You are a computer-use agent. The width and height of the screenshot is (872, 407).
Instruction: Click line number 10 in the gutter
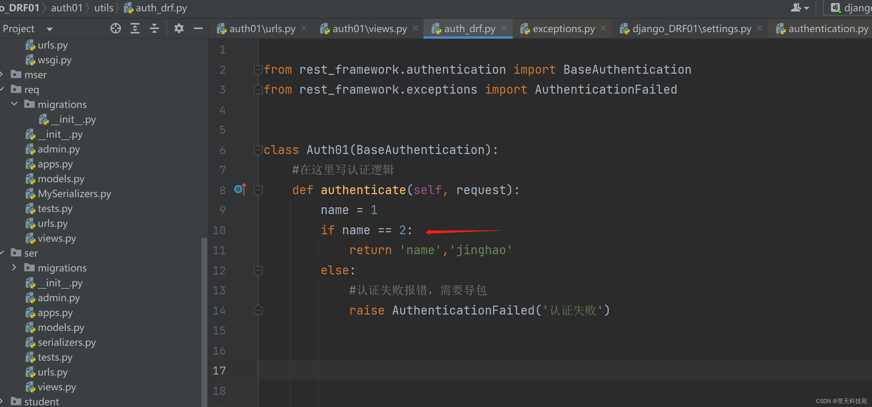[x=219, y=230]
